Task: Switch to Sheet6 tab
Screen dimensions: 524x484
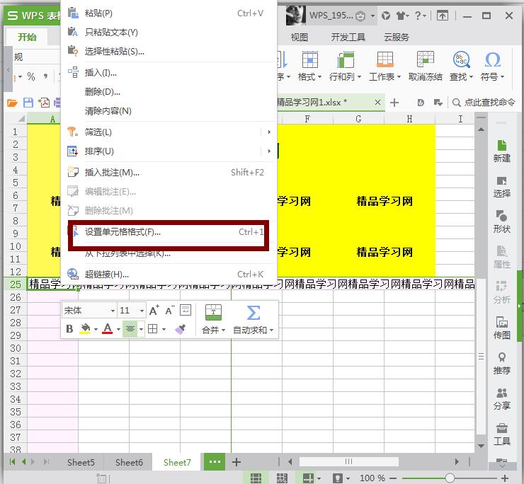Action: (x=129, y=462)
